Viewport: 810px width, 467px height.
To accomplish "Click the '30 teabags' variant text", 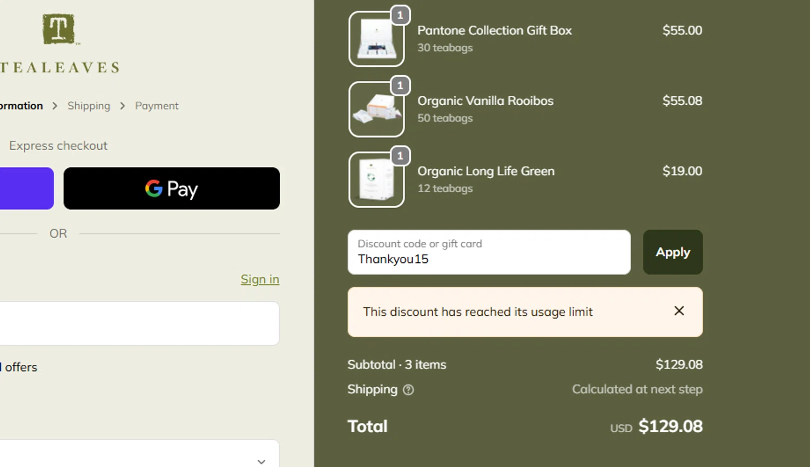I will tap(445, 48).
